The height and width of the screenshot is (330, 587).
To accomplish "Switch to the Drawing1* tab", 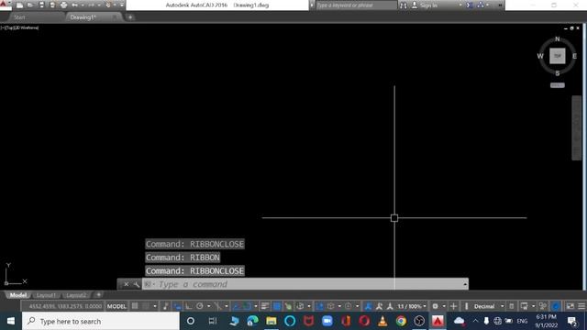I will 83,17.
